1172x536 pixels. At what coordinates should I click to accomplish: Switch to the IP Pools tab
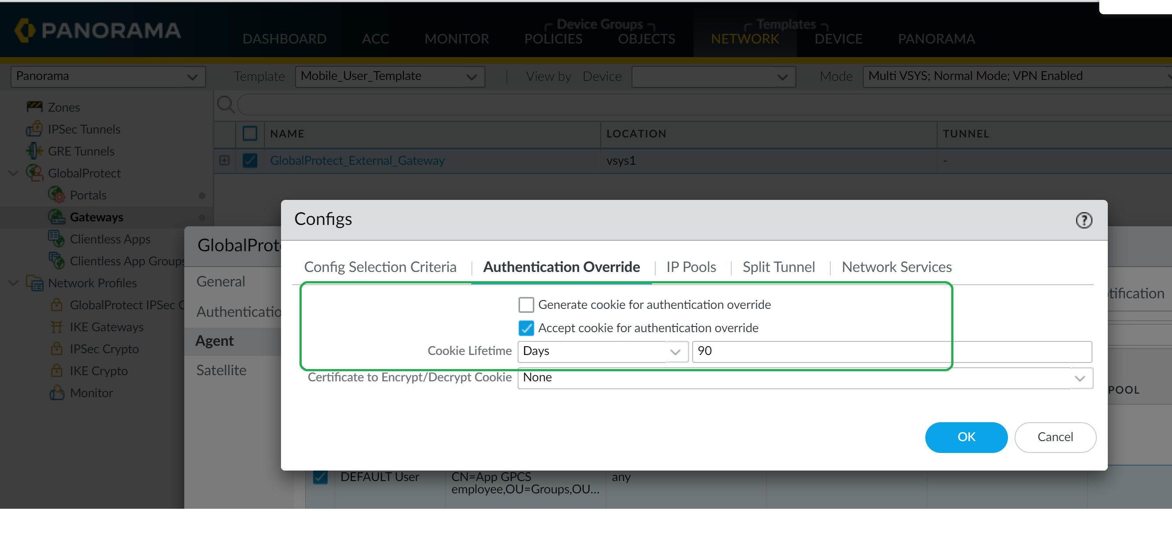[x=690, y=267]
